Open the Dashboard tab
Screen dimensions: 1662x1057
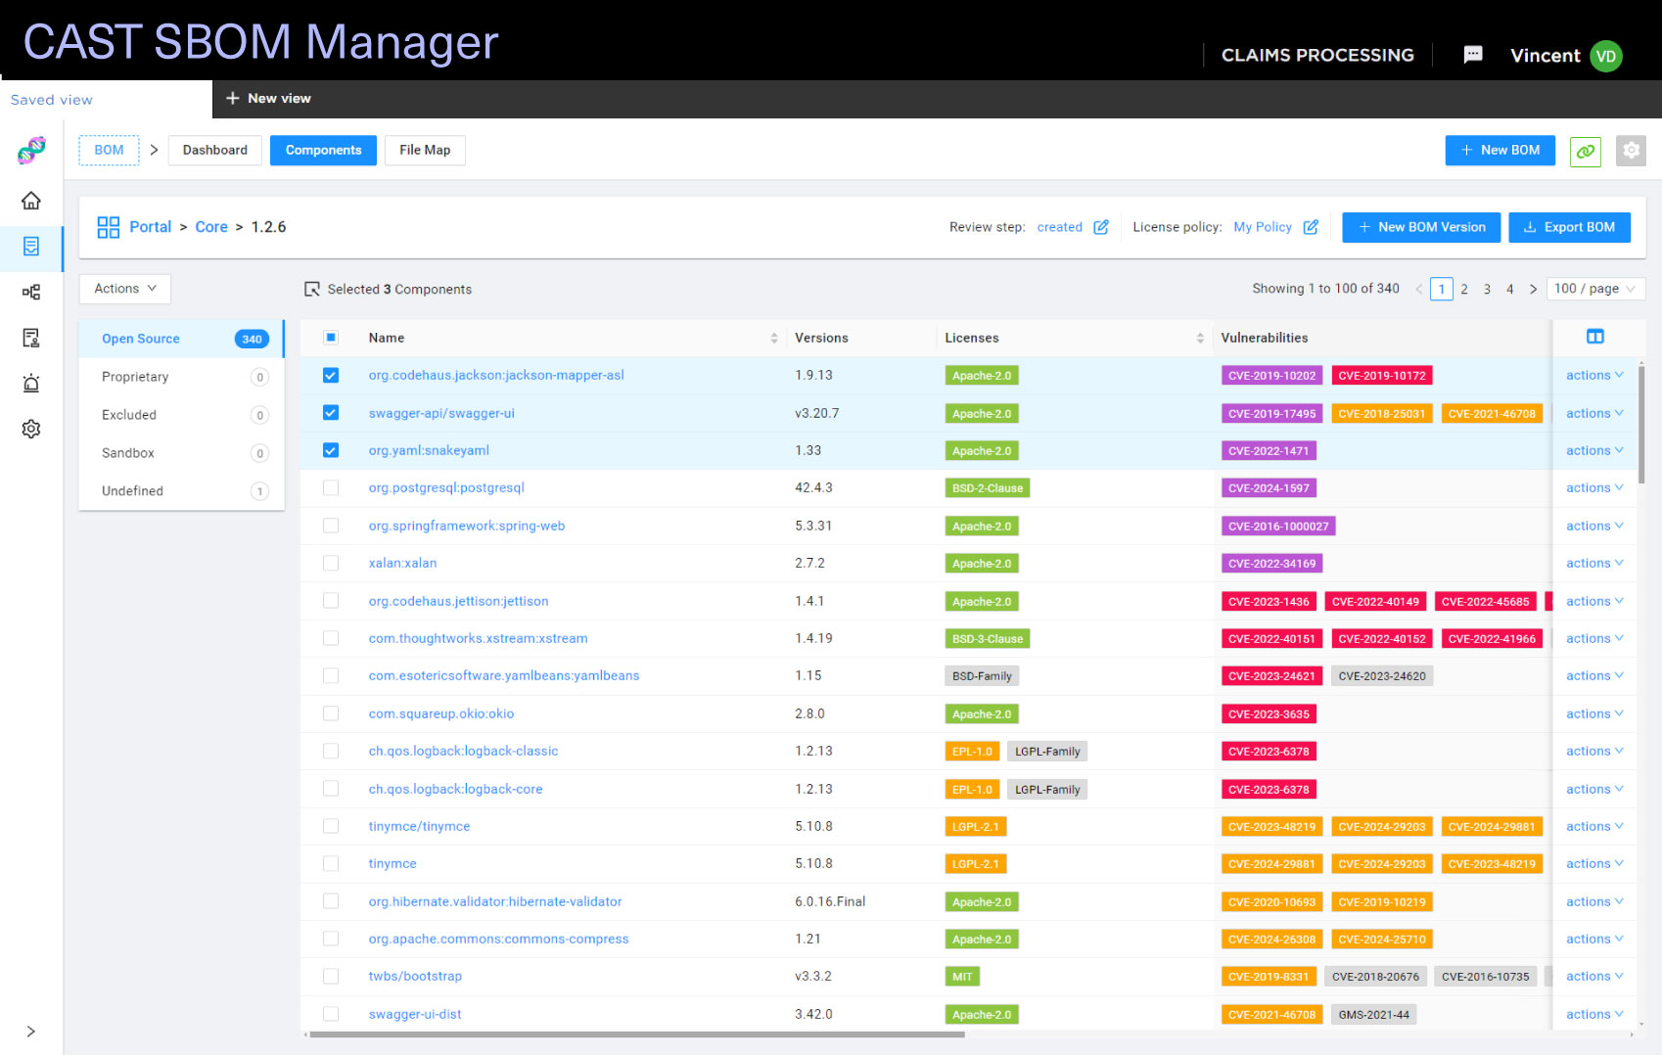(214, 150)
